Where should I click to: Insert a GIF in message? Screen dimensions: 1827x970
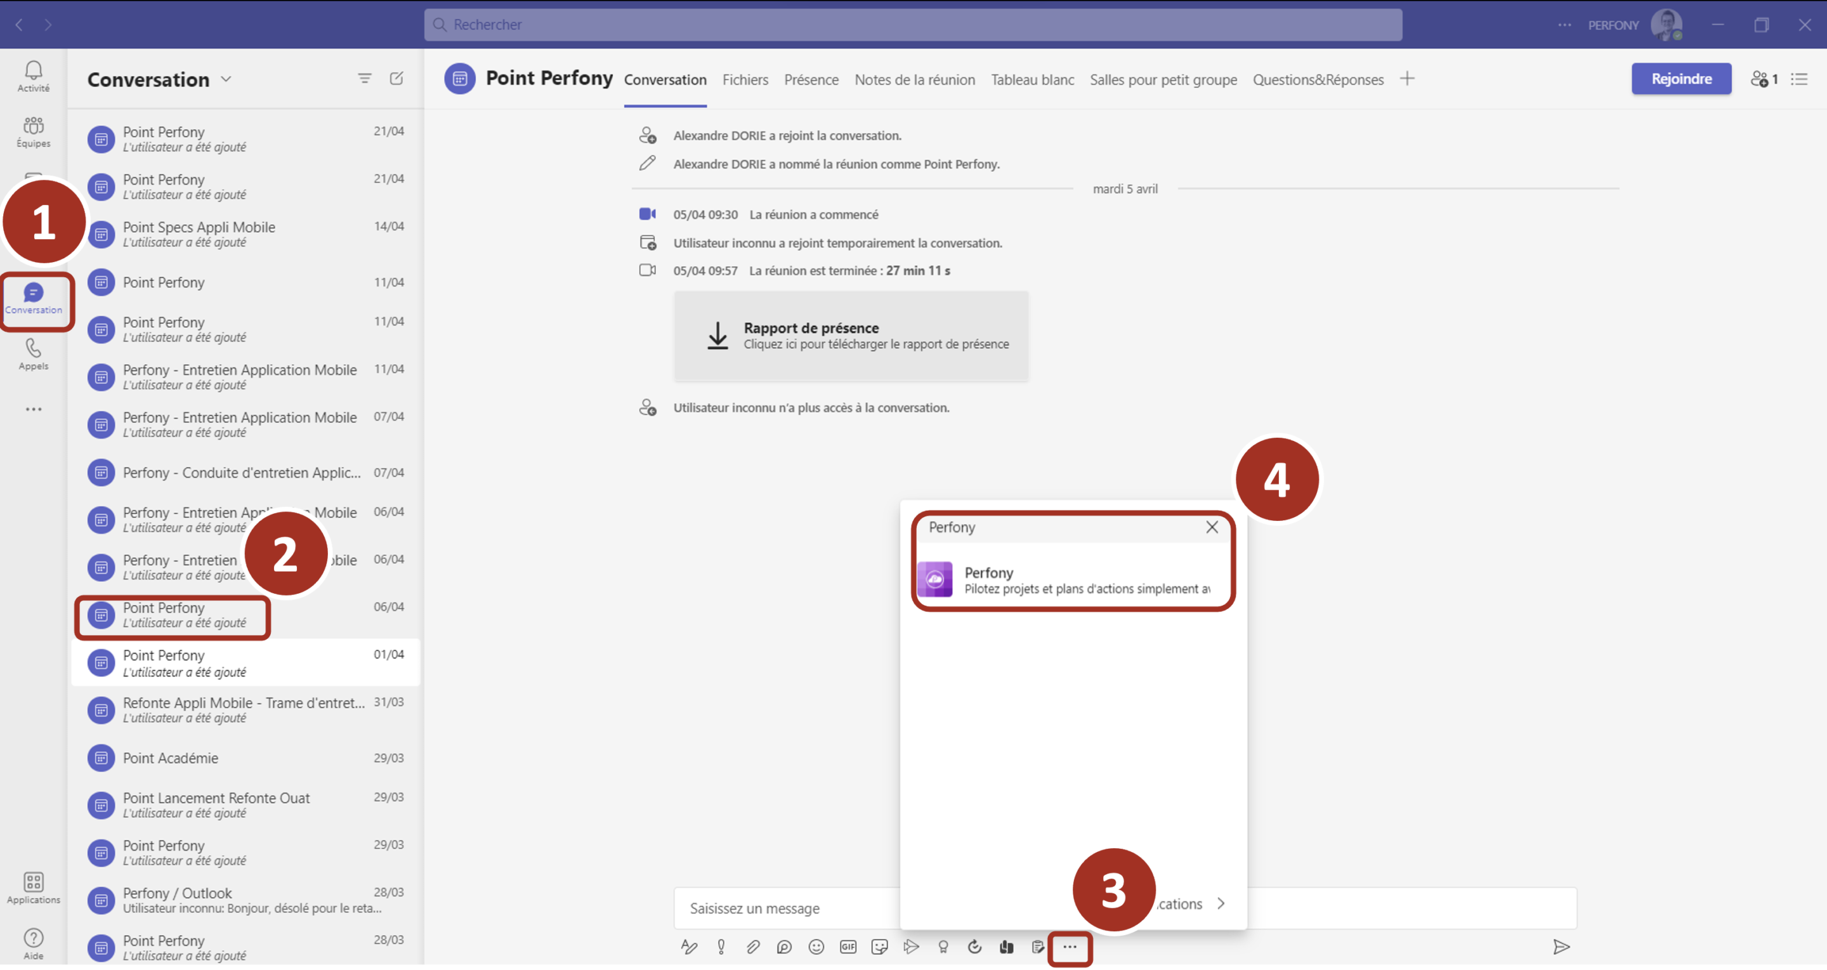[x=848, y=947]
